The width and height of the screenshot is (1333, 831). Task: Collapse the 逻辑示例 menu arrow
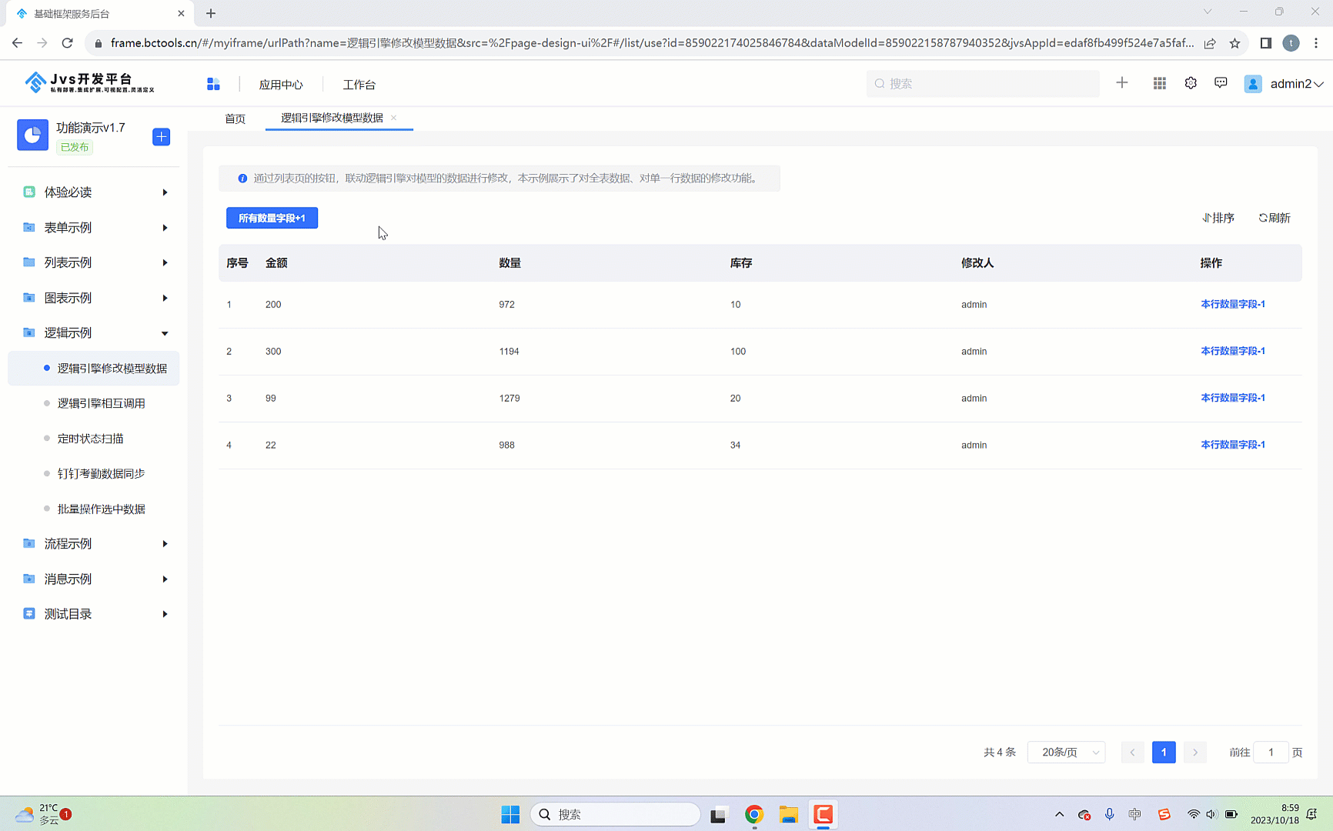click(165, 333)
